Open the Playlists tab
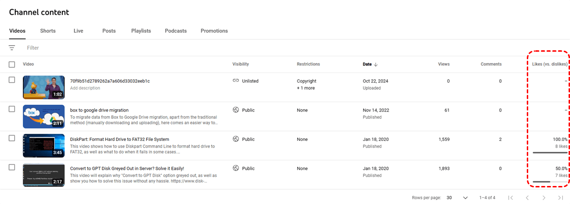The width and height of the screenshot is (570, 204). 141,31
